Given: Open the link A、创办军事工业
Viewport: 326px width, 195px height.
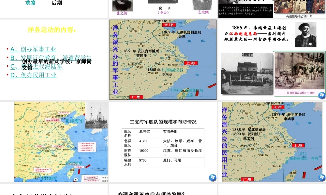Looking at the screenshot, I should pos(33,49).
